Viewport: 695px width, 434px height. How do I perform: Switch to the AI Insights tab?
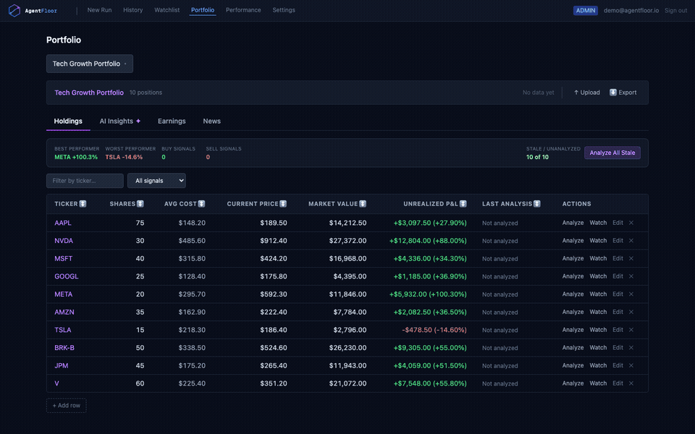pyautogui.click(x=119, y=121)
